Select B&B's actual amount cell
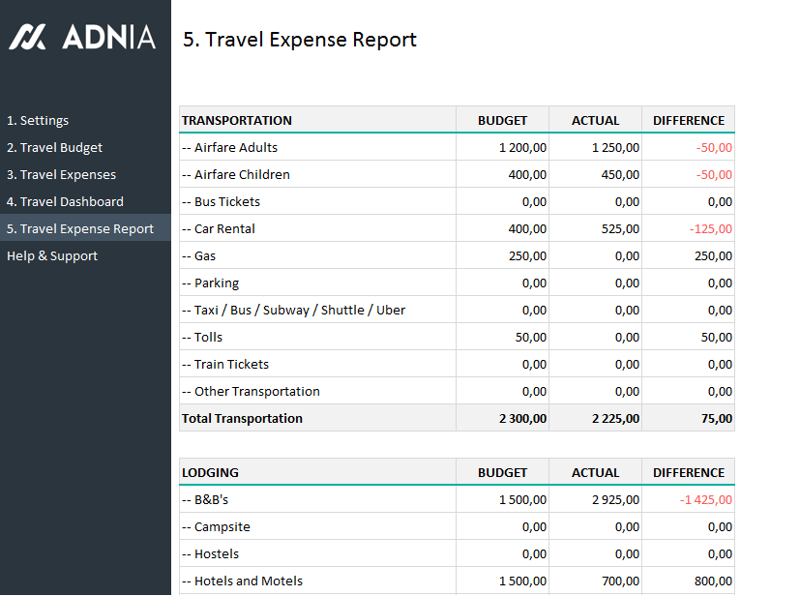The image size is (800, 596). [x=616, y=500]
